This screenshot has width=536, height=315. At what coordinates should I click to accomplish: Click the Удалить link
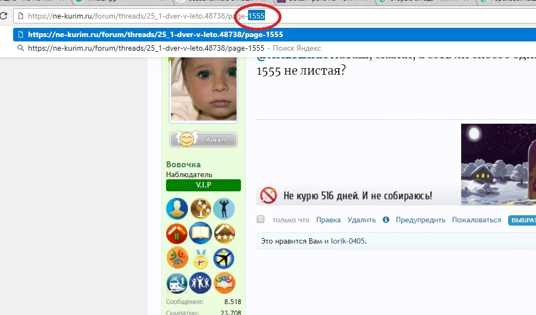(x=362, y=220)
